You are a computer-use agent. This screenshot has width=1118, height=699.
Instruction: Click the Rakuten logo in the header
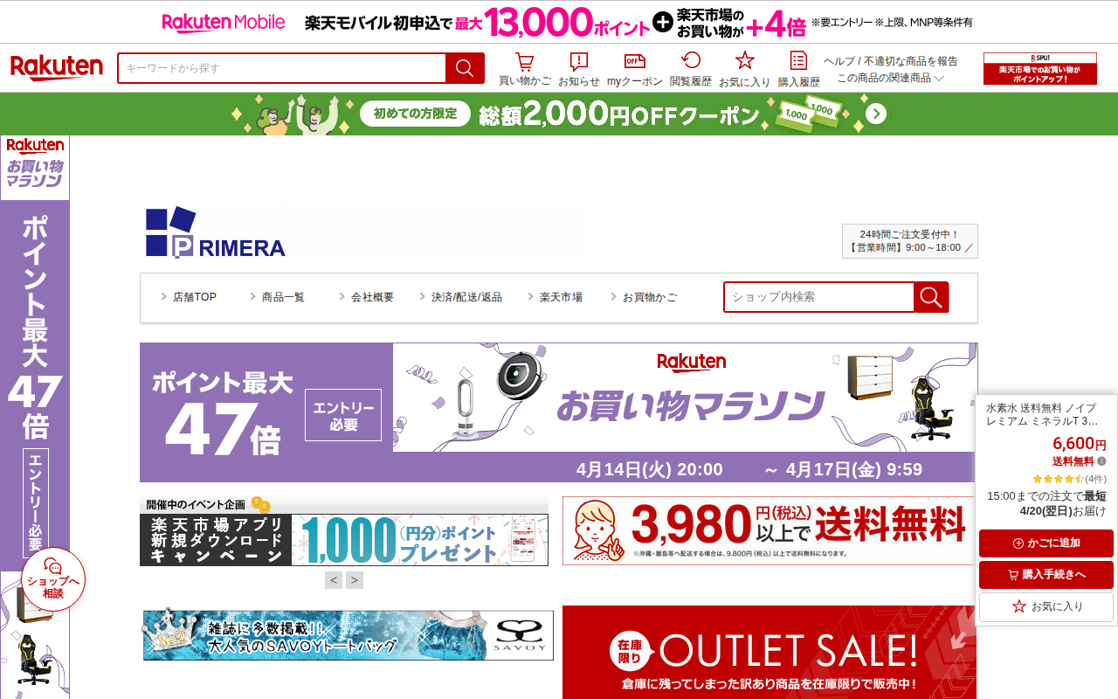pyautogui.click(x=56, y=68)
